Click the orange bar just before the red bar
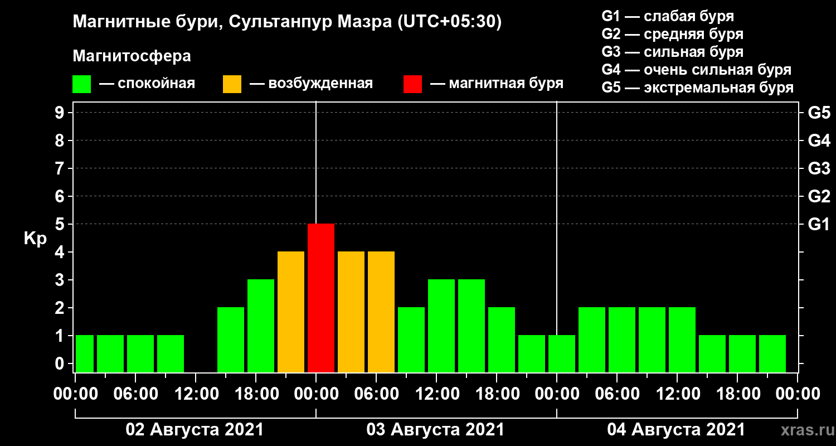Image resolution: width=836 pixels, height=446 pixels. point(291,312)
